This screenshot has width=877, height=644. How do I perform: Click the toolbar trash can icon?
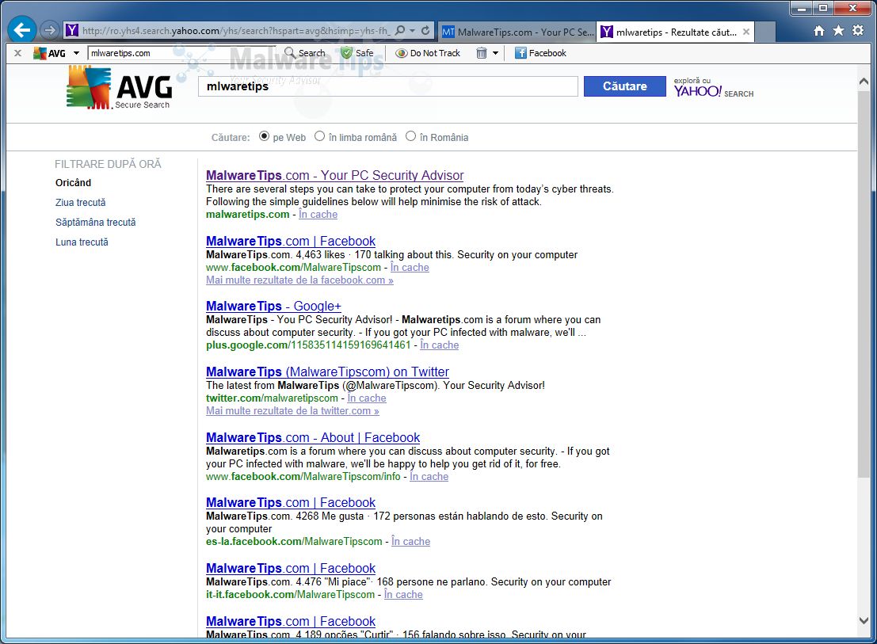click(x=481, y=53)
